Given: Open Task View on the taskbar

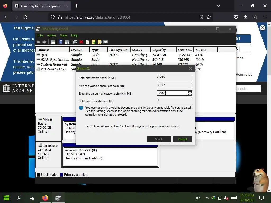Looking at the screenshot, I should coord(32,198).
